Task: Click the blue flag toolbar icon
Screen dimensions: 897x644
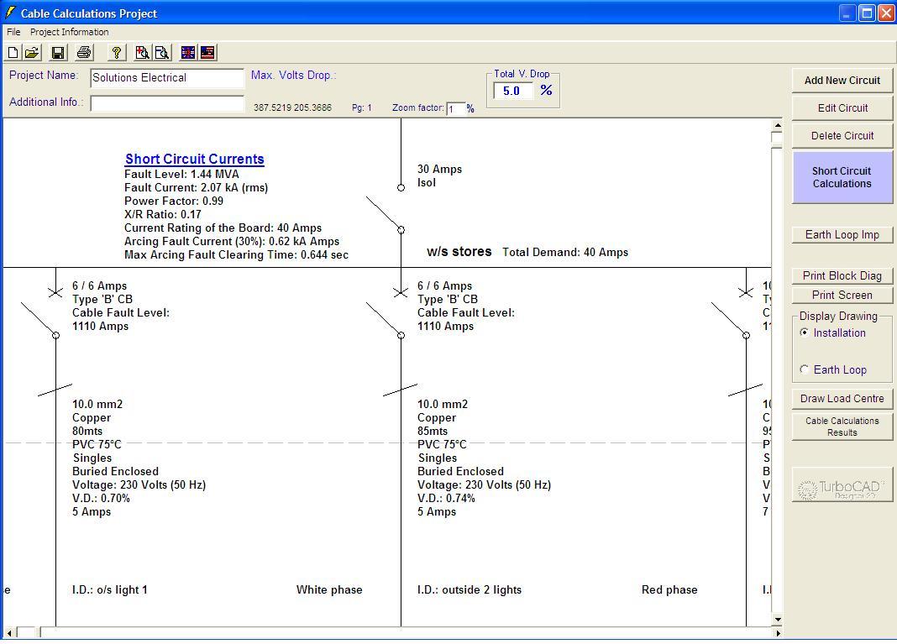Action: (187, 53)
